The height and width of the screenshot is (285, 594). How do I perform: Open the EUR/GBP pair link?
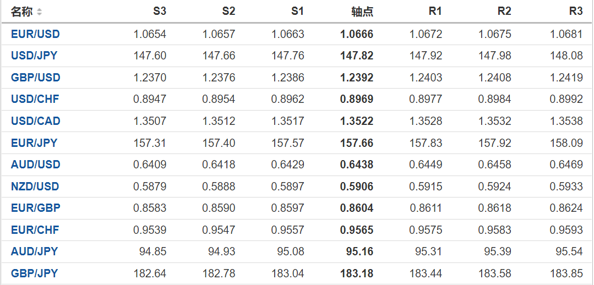point(35,208)
